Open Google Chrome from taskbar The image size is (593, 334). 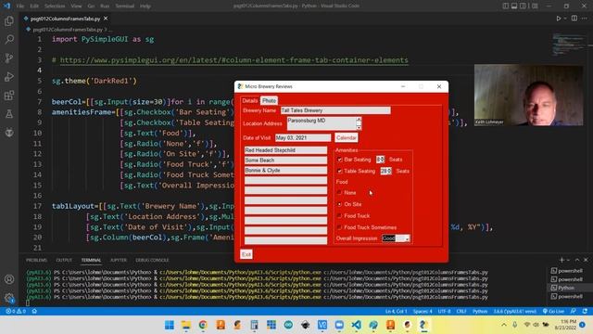[203, 325]
